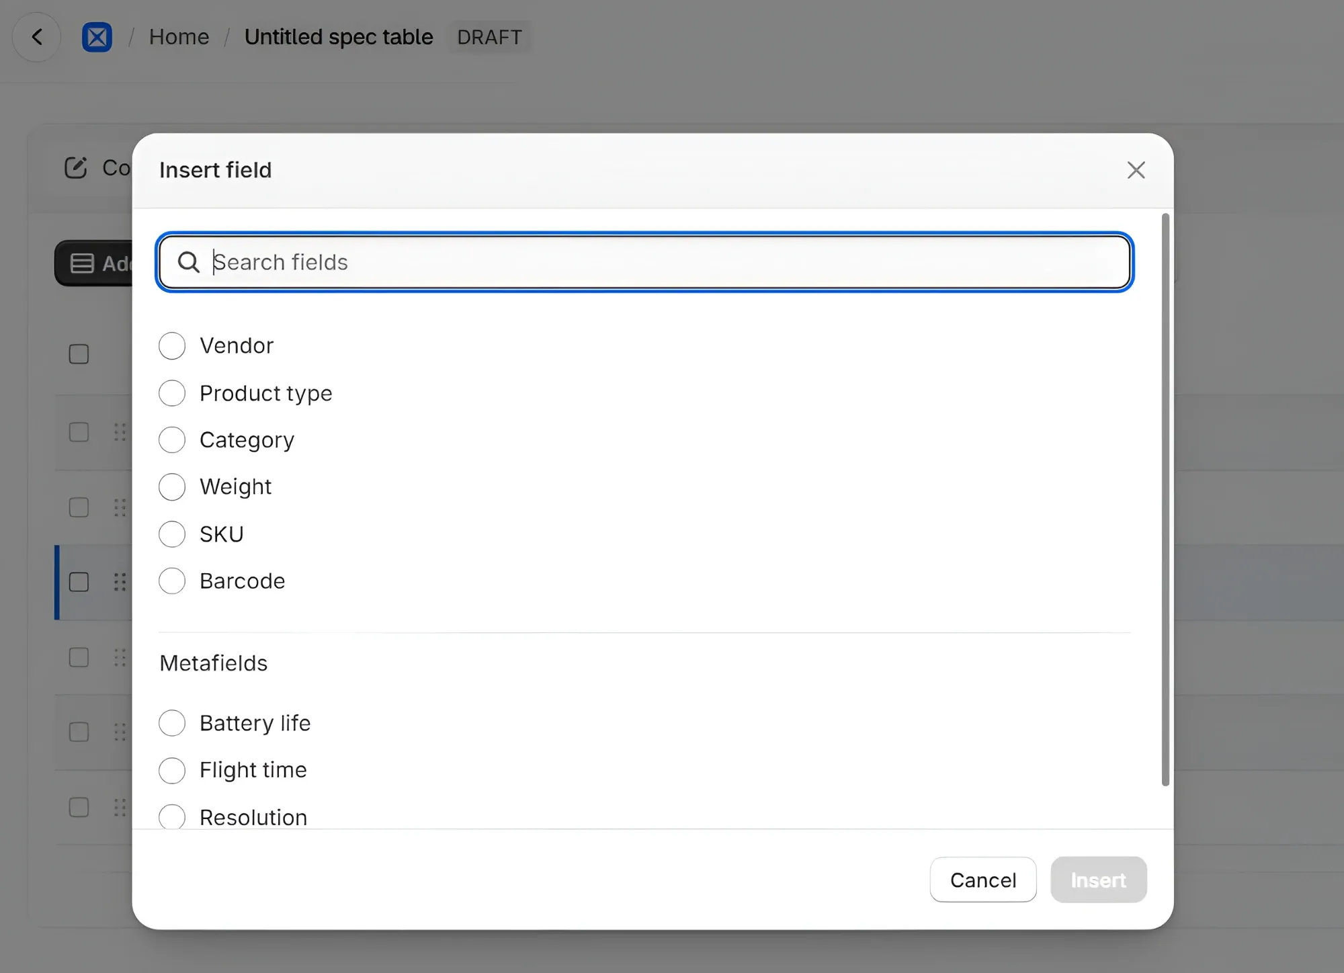
Task: Choose the Resolution metafield option
Action: point(172,816)
